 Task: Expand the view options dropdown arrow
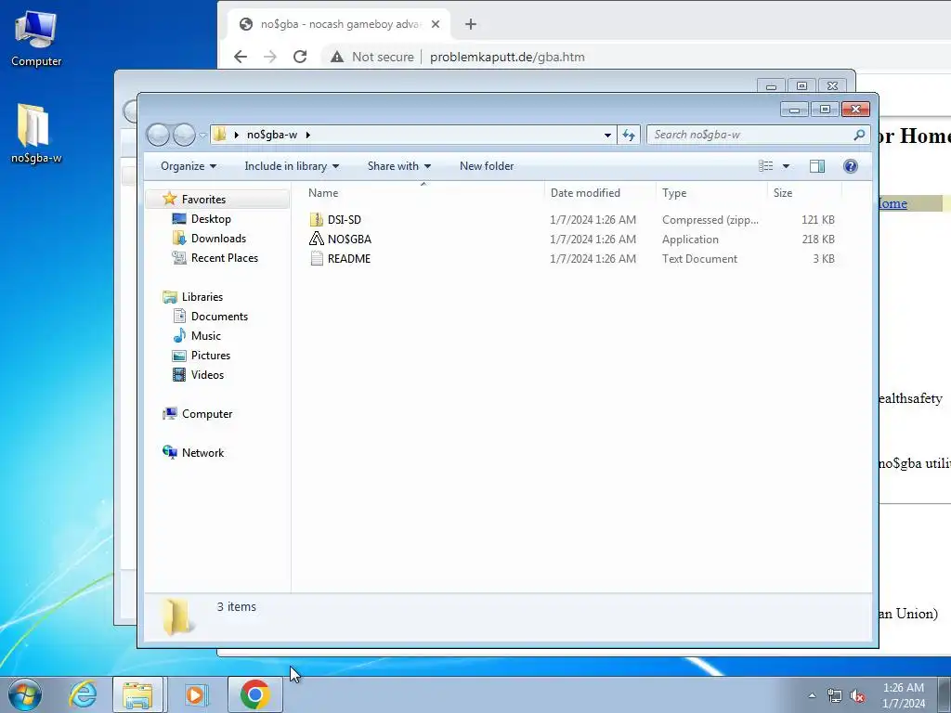(786, 166)
